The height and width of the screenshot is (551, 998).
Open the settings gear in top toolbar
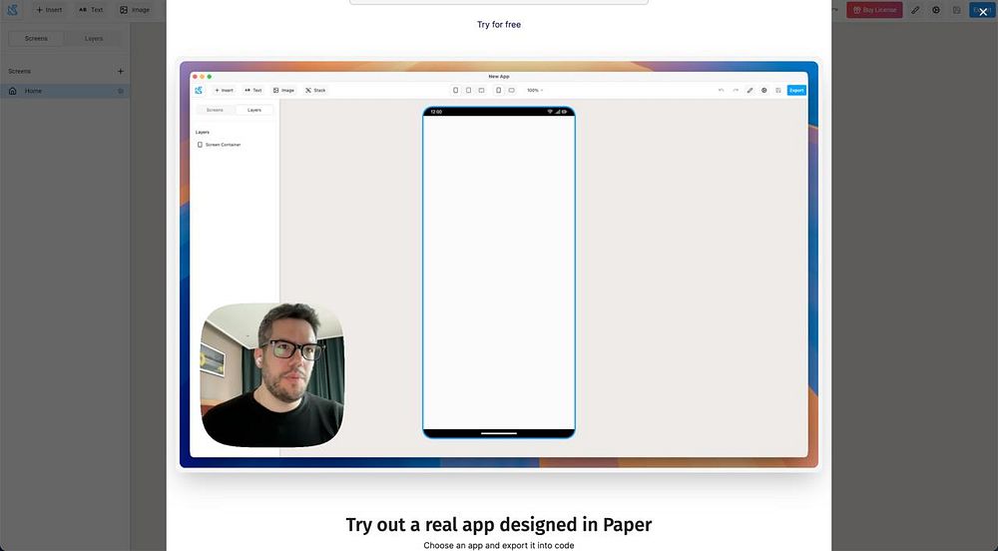(936, 10)
